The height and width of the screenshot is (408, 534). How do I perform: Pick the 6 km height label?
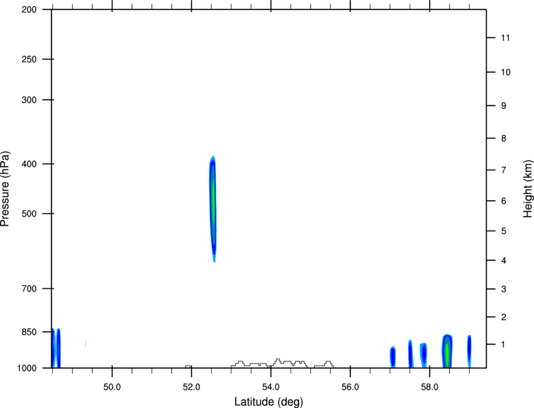pos(504,201)
